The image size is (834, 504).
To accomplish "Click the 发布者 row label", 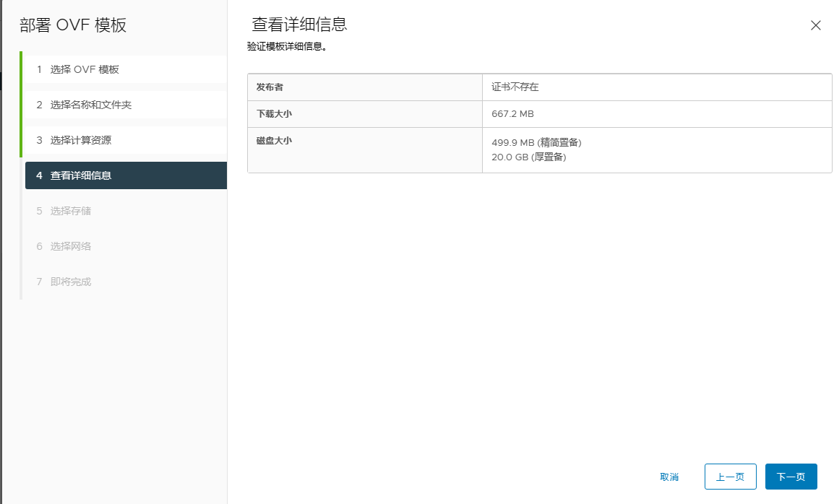I will click(x=270, y=87).
